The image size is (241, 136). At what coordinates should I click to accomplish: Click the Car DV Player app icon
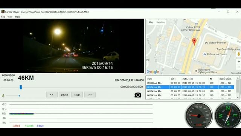pos(3,12)
